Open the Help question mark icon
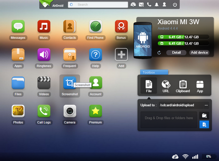 pyautogui.click(x=95, y=54)
